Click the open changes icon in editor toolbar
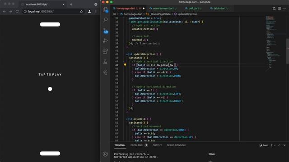Image resolution: width=289 pixels, height=162 pixels. [274, 9]
